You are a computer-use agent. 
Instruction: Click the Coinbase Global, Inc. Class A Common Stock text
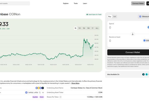coord(86,88)
